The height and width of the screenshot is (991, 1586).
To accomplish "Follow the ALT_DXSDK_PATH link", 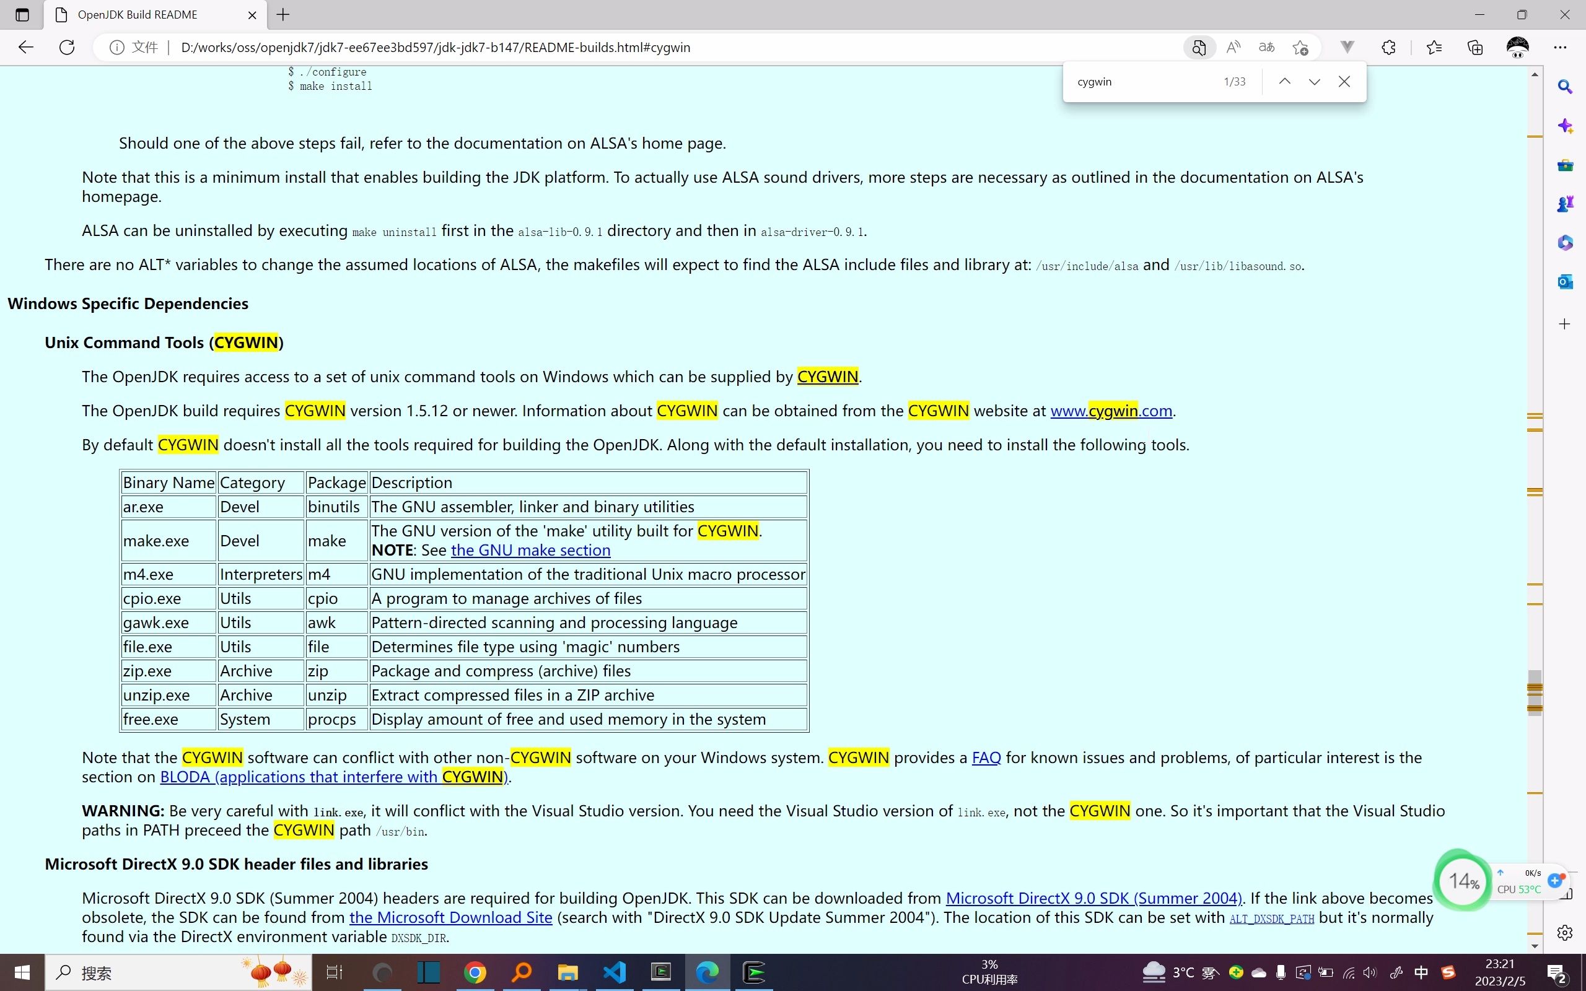I will (1271, 919).
